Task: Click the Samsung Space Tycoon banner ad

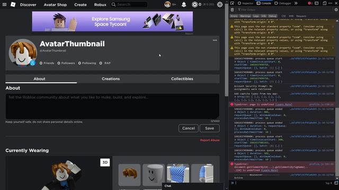Action: click(112, 21)
